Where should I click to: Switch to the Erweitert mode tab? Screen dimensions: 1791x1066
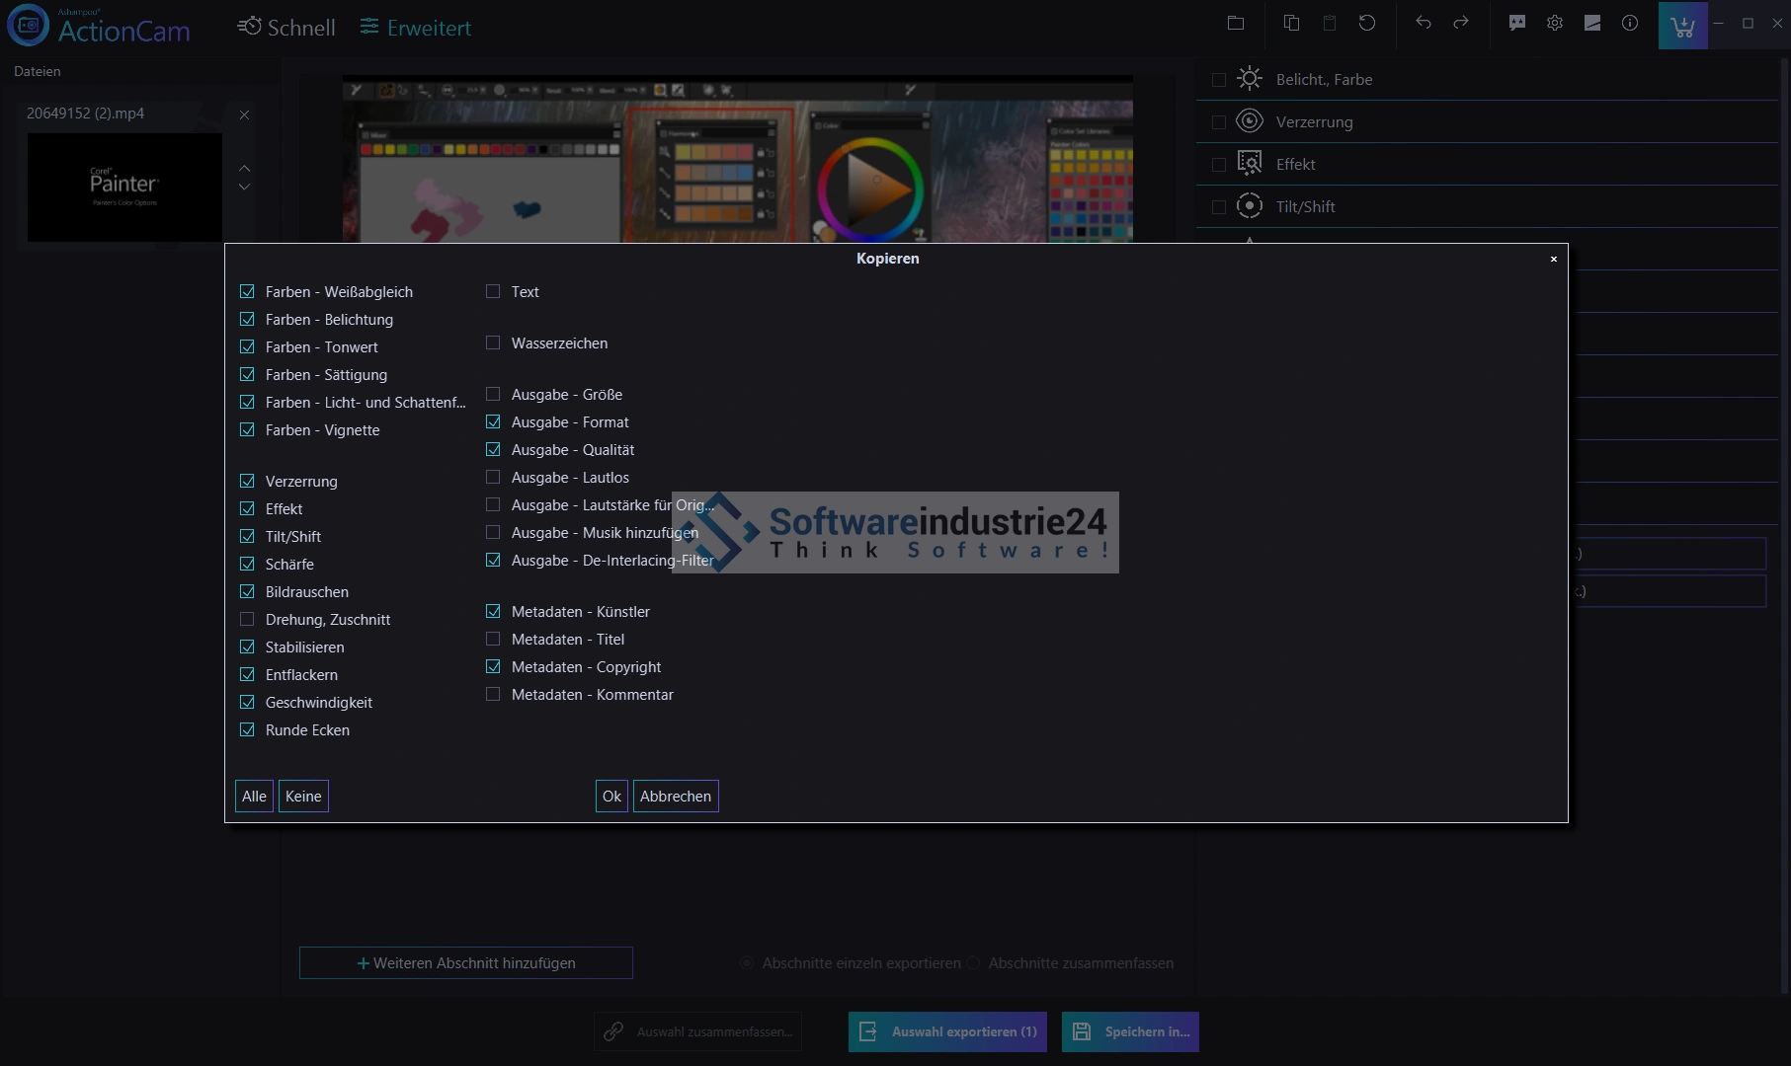click(x=415, y=28)
